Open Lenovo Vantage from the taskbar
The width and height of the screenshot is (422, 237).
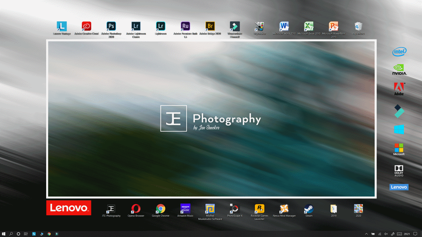point(34,234)
